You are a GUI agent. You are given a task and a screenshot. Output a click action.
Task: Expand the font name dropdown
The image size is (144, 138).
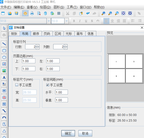pos(48,21)
